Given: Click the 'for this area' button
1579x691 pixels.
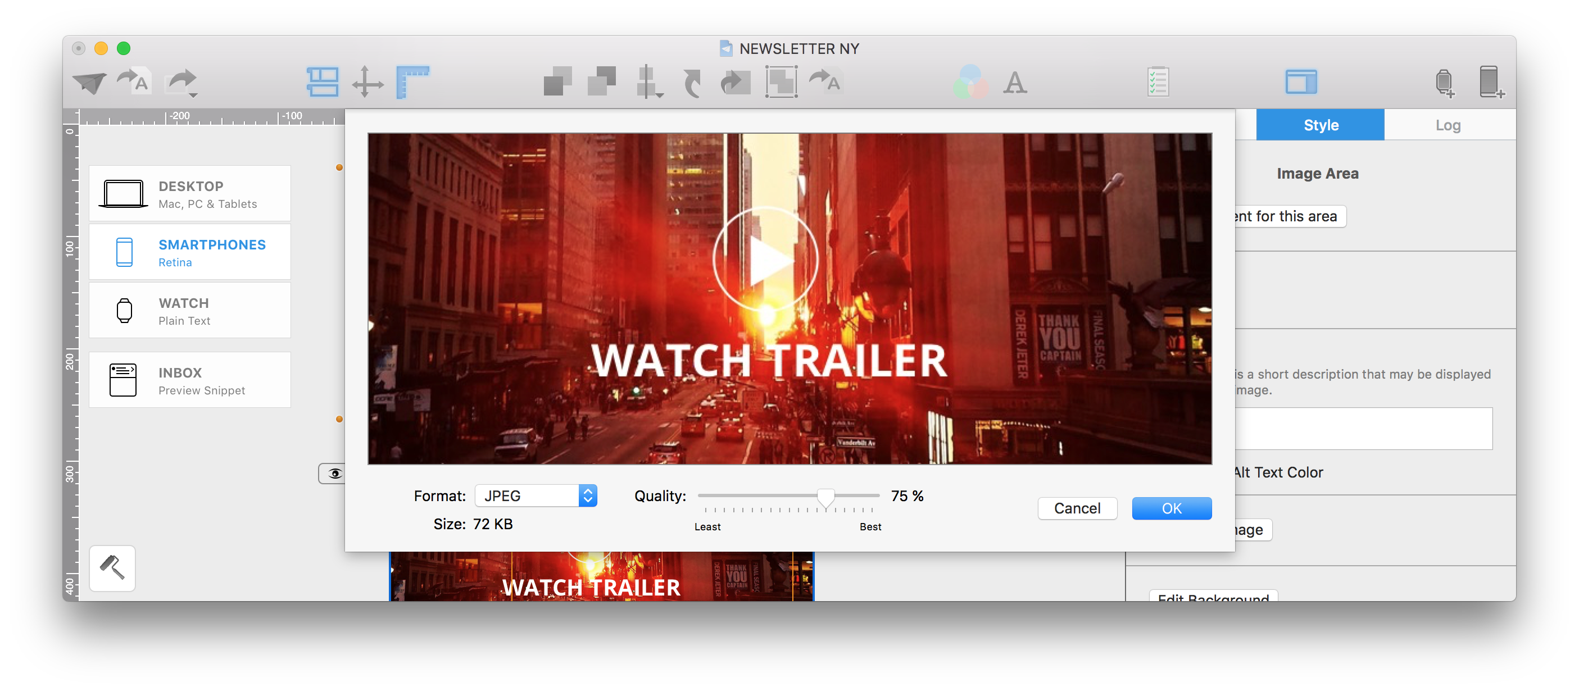Looking at the screenshot, I should (1290, 216).
